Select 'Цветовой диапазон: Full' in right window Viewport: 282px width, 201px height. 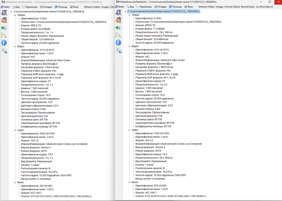[149, 116]
